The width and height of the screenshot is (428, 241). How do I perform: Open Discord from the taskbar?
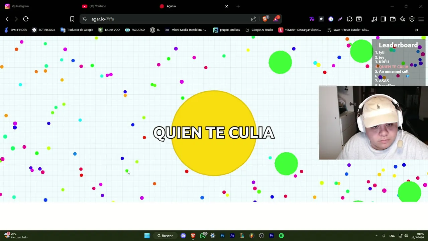(183, 236)
